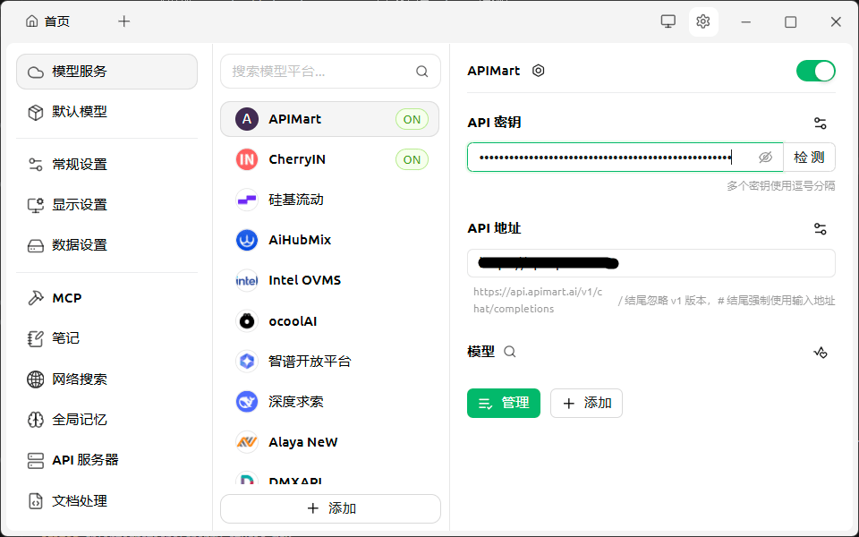
Task: Open API 服务器 settings entry
Action: [106, 460]
